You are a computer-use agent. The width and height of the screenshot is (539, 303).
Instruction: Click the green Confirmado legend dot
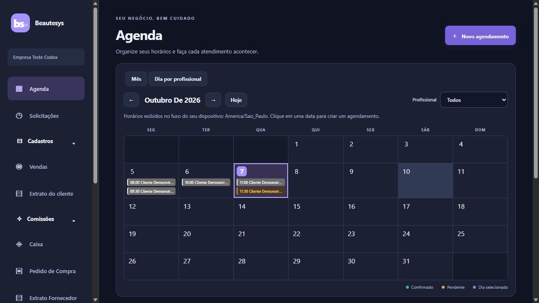coord(407,287)
